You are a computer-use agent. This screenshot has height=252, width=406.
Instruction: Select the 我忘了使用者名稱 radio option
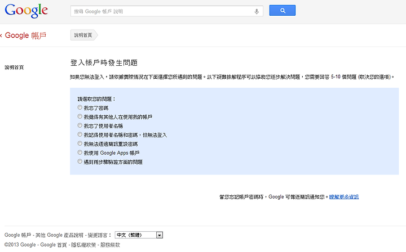pos(80,125)
